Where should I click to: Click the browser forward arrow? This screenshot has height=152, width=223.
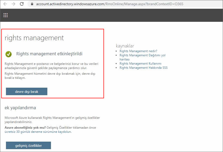point(13,4)
